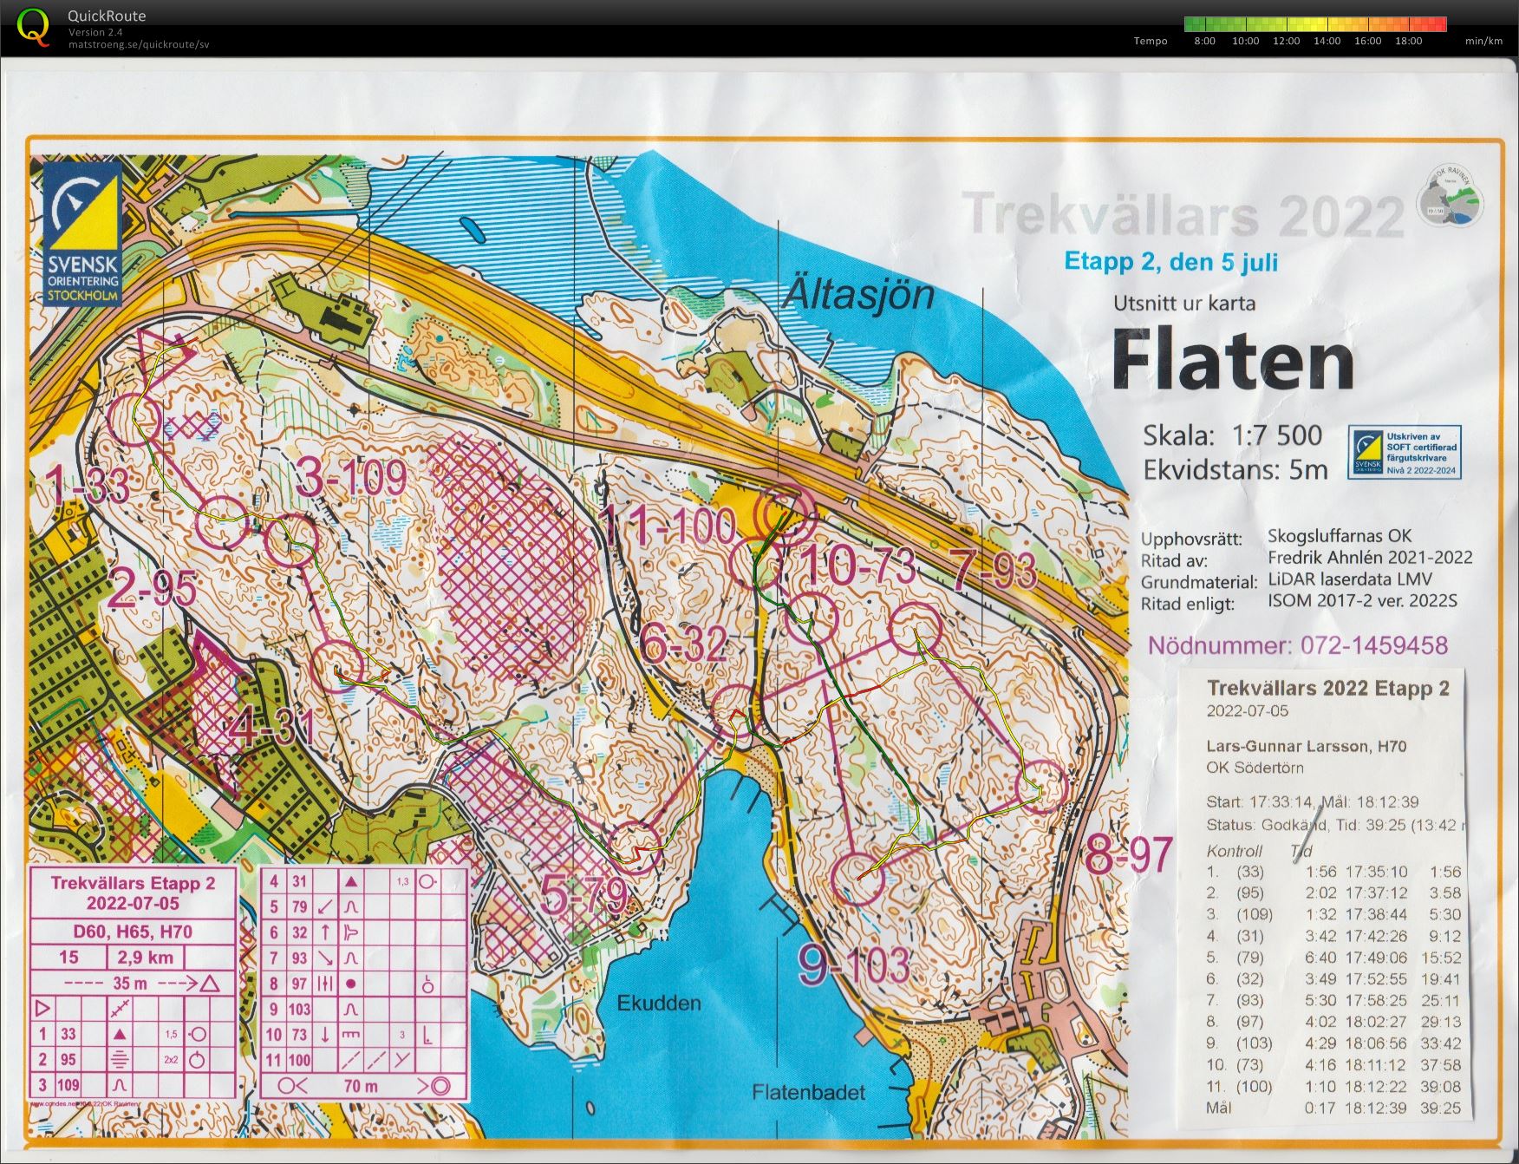Click the Mål result row 18:12:39
Viewport: 1519px width, 1164px height.
point(1333,1108)
